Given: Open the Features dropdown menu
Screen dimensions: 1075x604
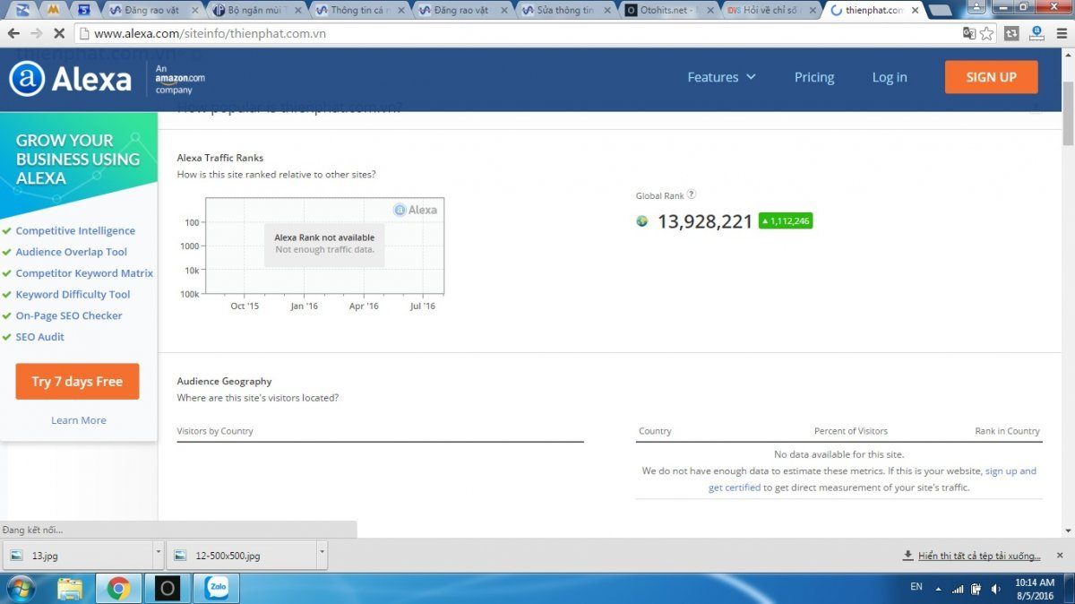Looking at the screenshot, I should pyautogui.click(x=721, y=77).
